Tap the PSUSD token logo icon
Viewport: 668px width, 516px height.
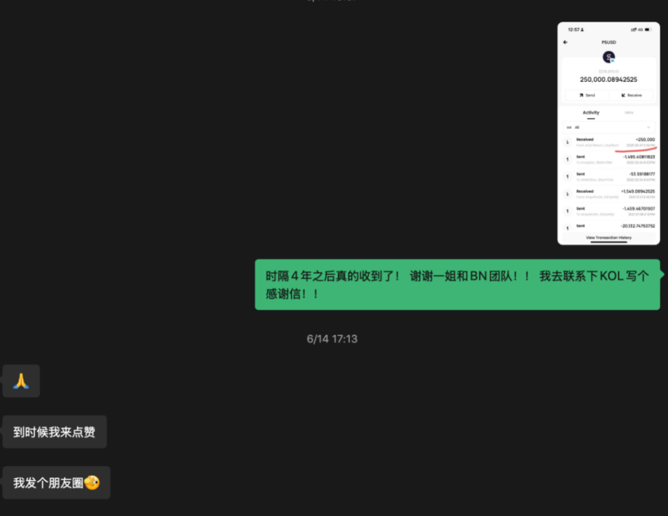609,56
